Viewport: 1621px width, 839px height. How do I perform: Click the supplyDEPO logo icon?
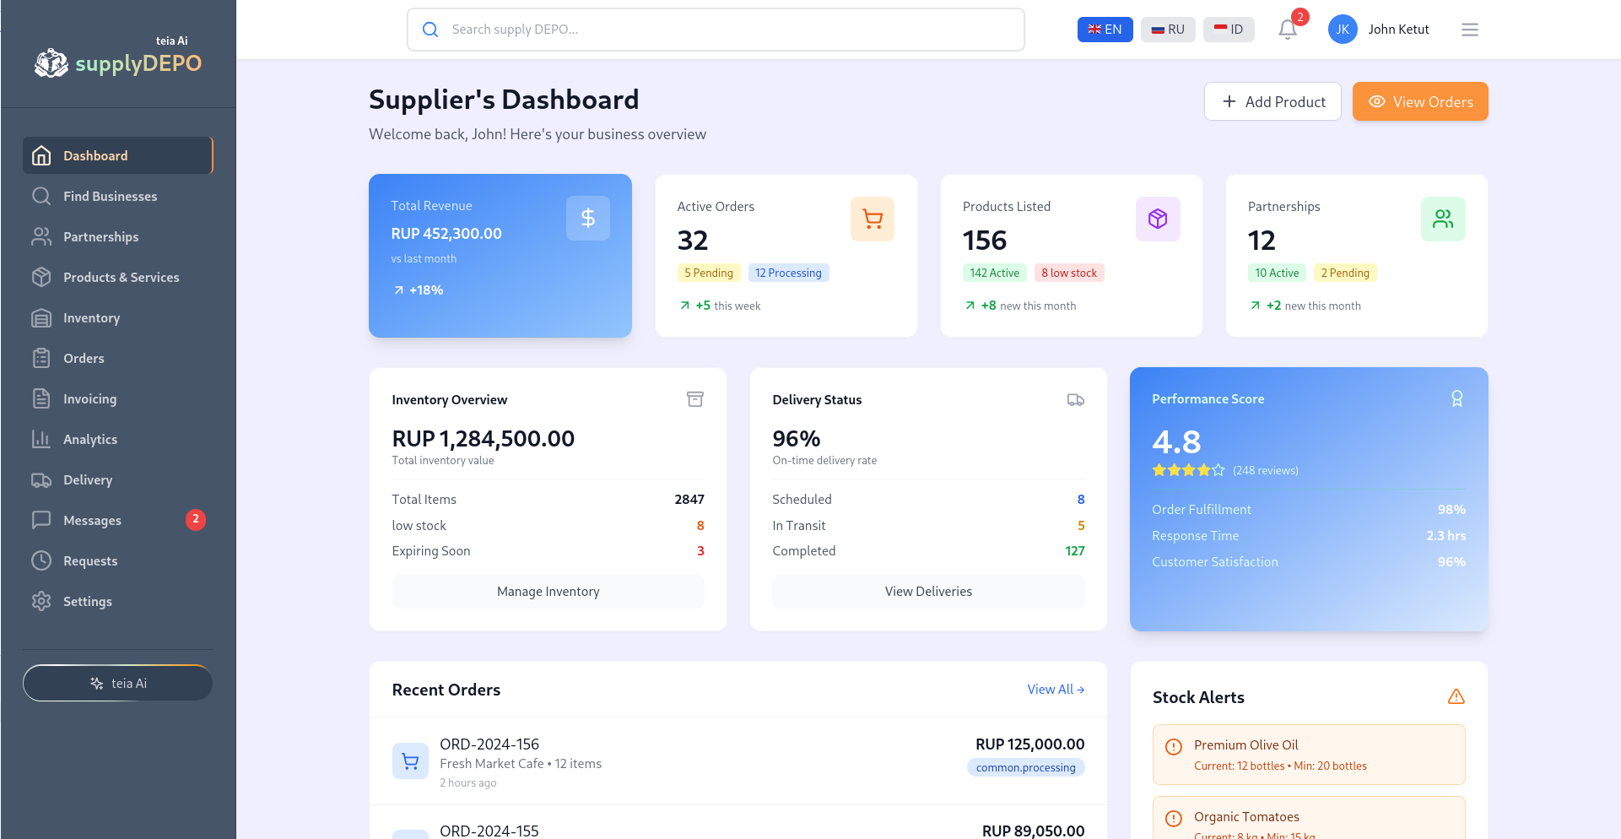[x=51, y=63]
